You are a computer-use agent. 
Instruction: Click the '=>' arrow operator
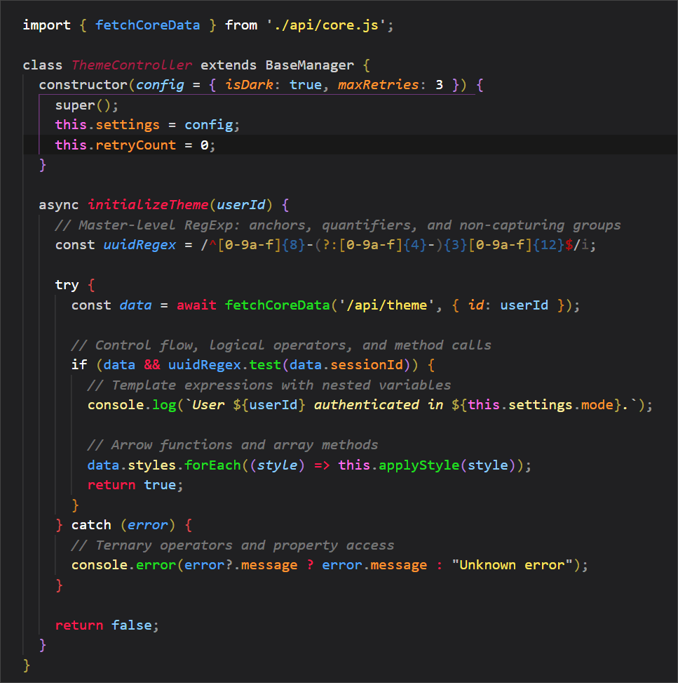pyautogui.click(x=322, y=465)
